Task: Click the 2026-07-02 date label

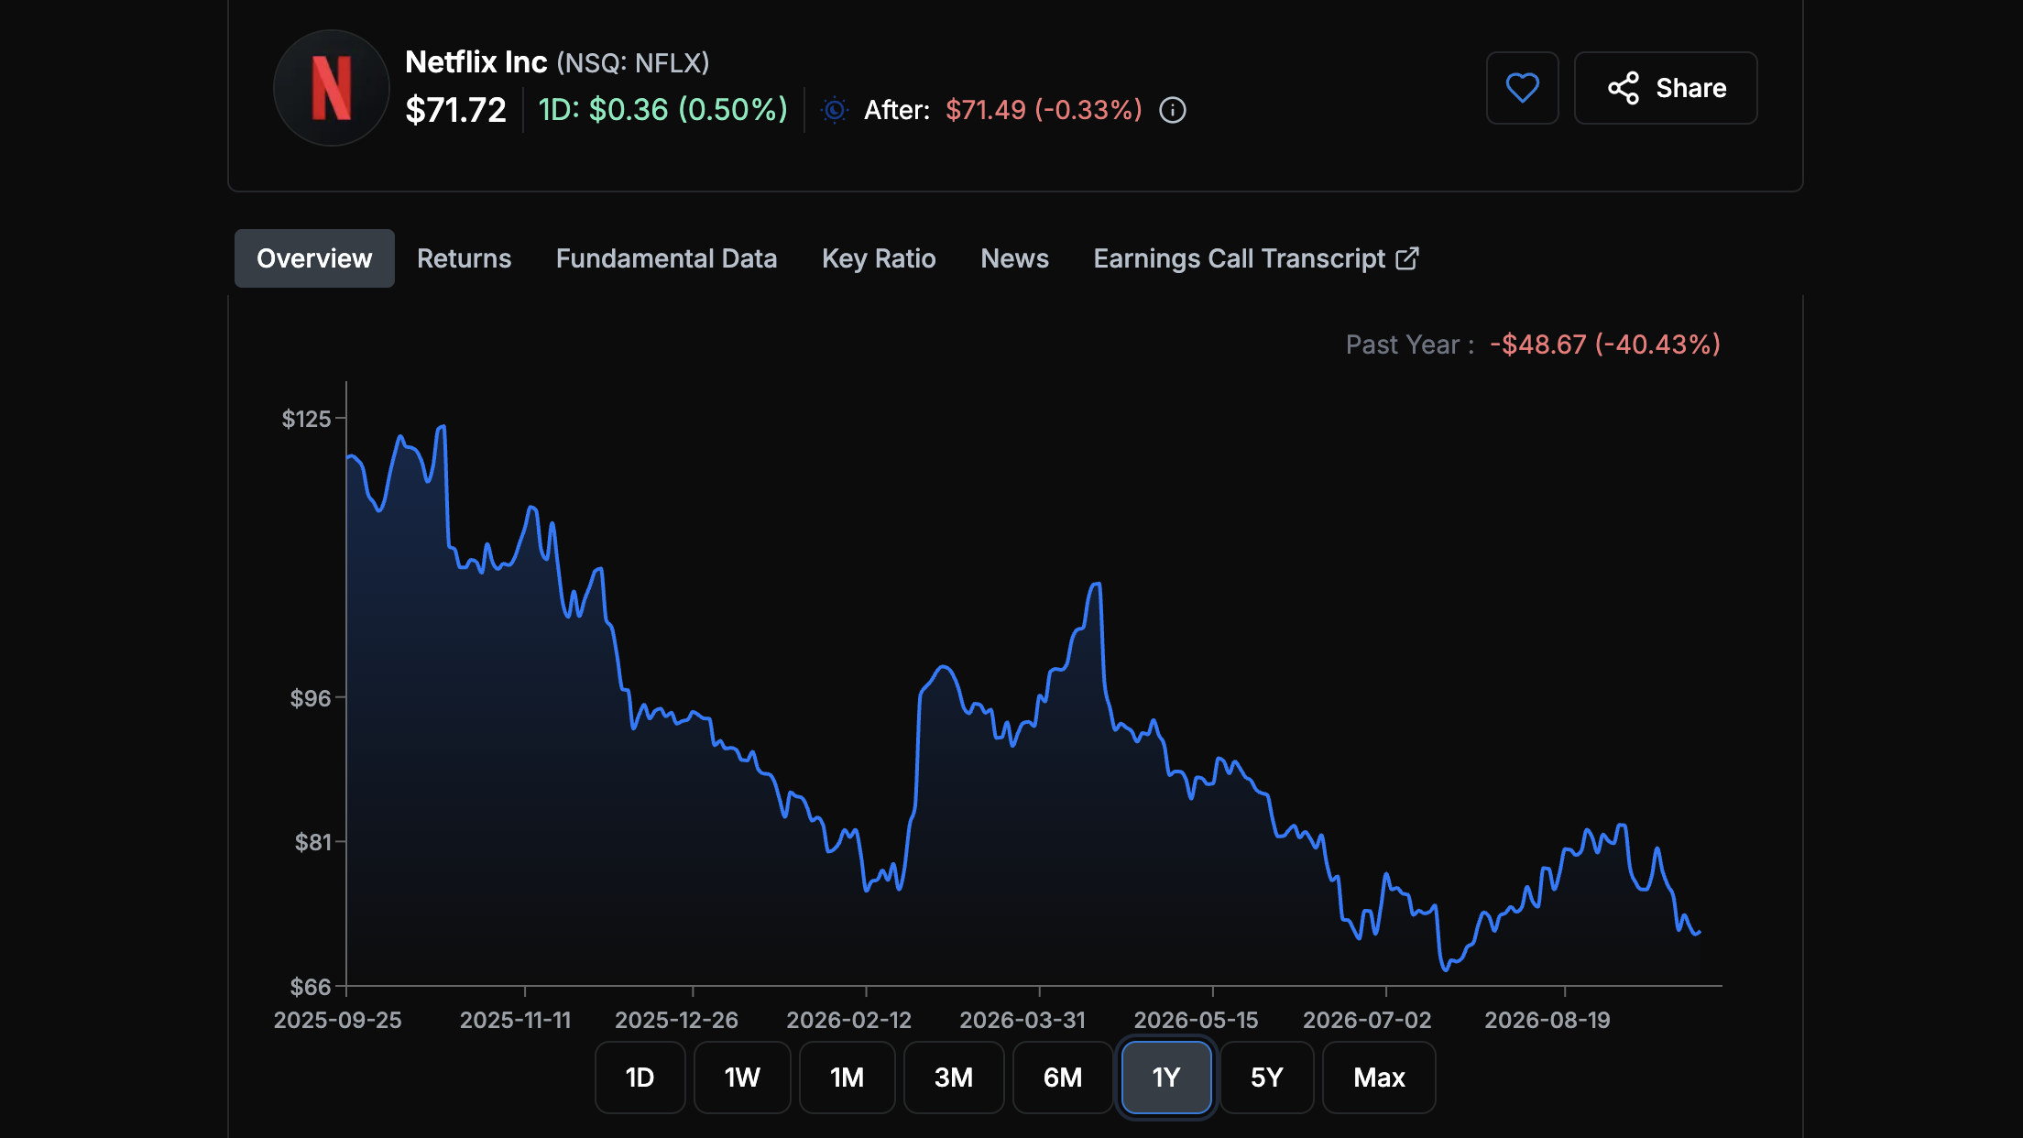Action: (1367, 1020)
